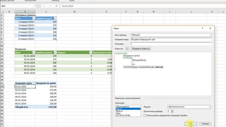Open filter dropdown for blue Дата header

pyautogui.click(x=34, y=18)
